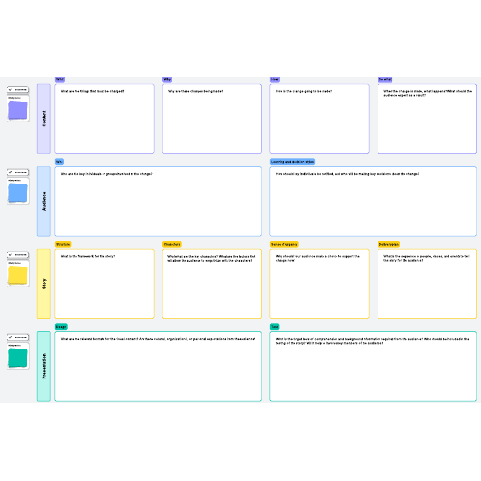This screenshot has width=481, height=481.
Task: Select the Audience row label
Action: click(x=44, y=201)
